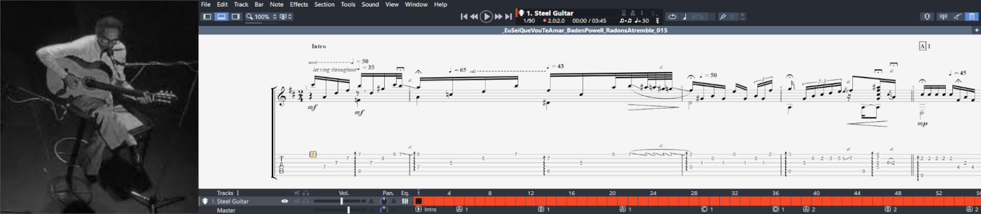Open the instrument tuner shield icon
This screenshot has width=981, height=214.
[x=927, y=16]
